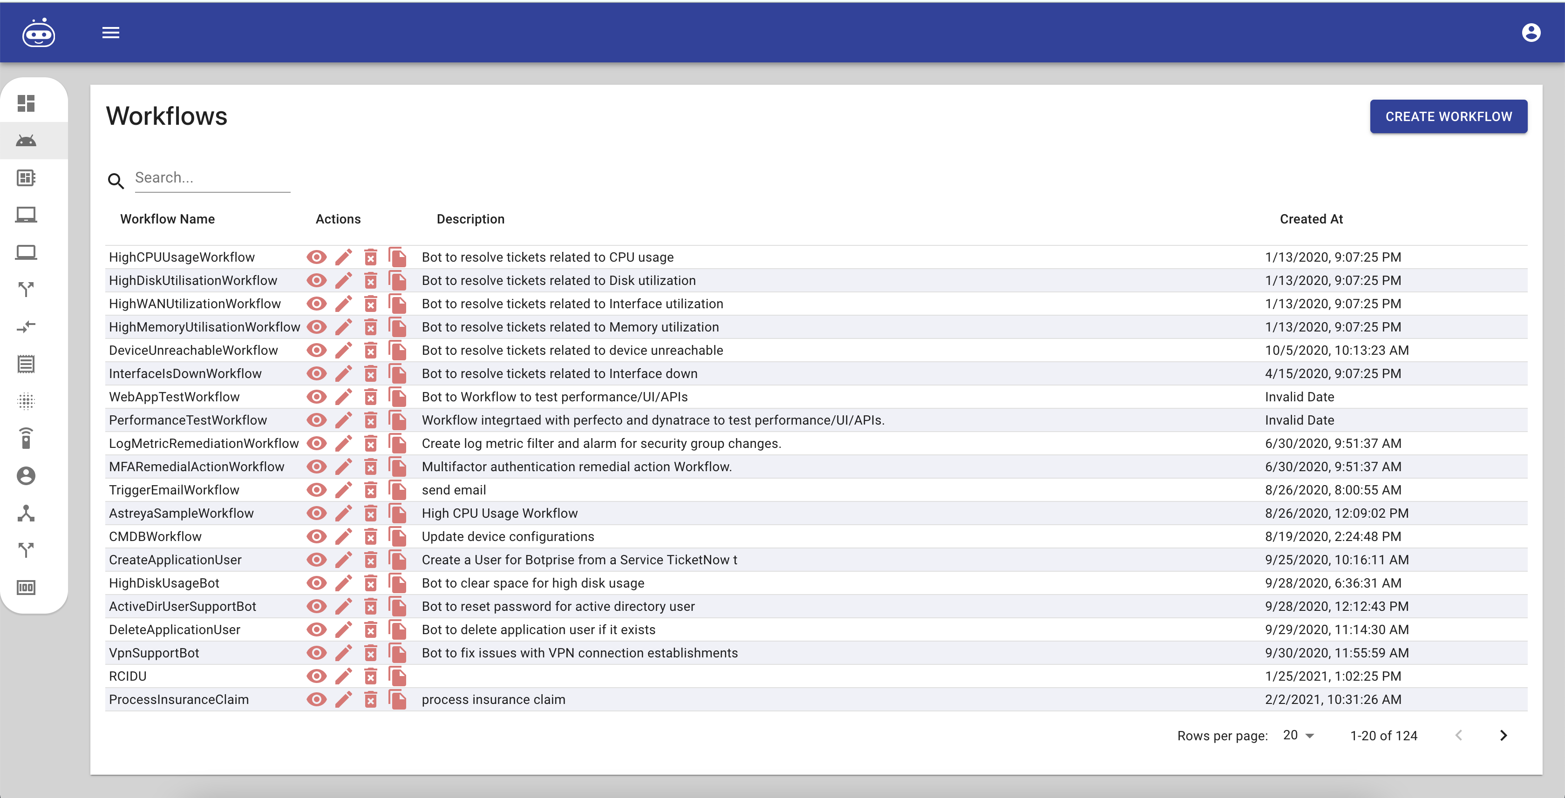The width and height of the screenshot is (1565, 798).
Task: View MFARemedialActionWorkflow with eye icon
Action: coord(317,467)
